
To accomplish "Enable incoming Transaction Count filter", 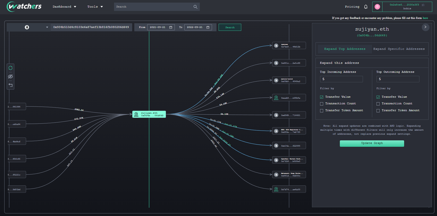I will click(322, 104).
